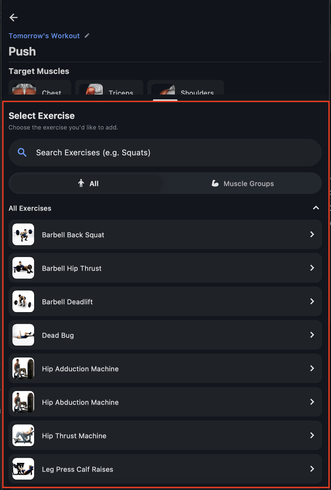Click the sheet drag handle bar

(x=165, y=100)
